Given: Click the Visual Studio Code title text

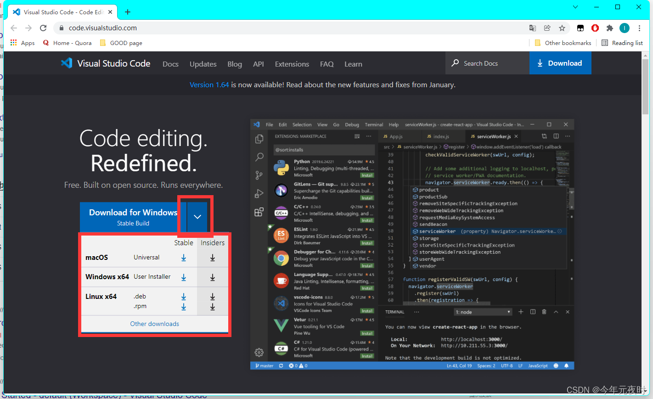Looking at the screenshot, I should [114, 63].
